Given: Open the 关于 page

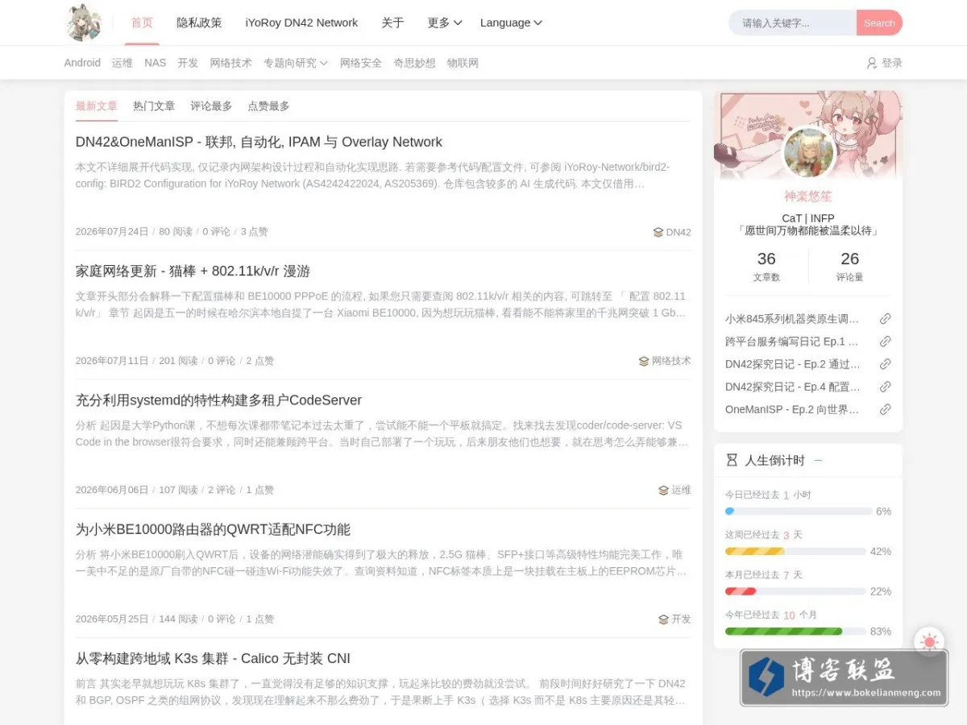Looking at the screenshot, I should pos(392,23).
